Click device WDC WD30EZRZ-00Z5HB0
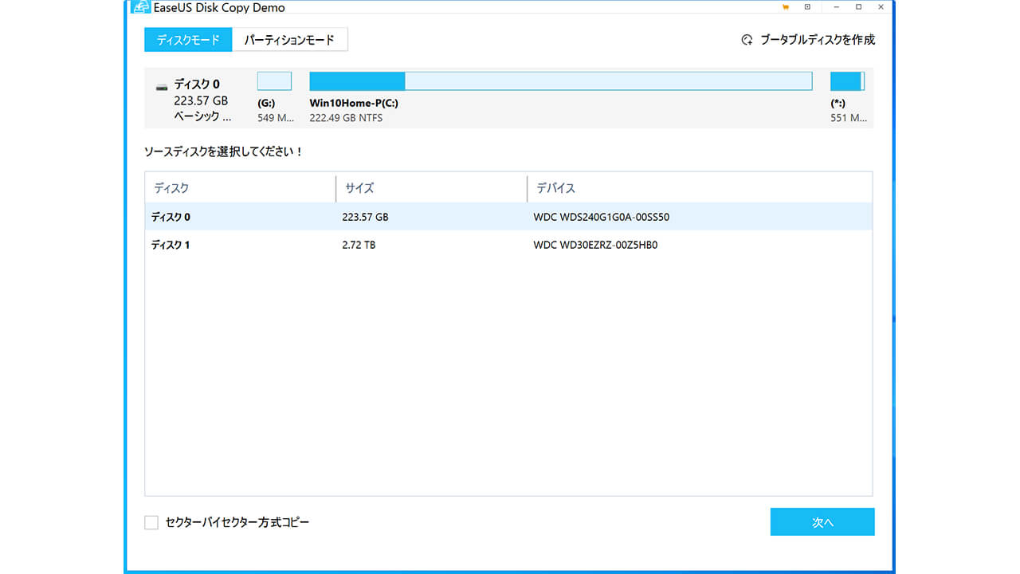 pos(595,245)
